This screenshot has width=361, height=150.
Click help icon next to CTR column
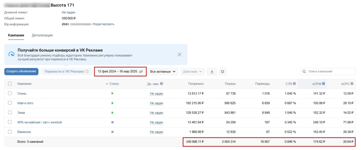[x=294, y=84]
